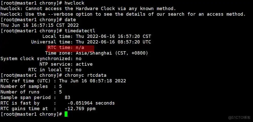Image resolution: width=253 pixels, height=122 pixels.
Task: Click the Universal time UTC value
Action: pyautogui.click(x=113, y=42)
